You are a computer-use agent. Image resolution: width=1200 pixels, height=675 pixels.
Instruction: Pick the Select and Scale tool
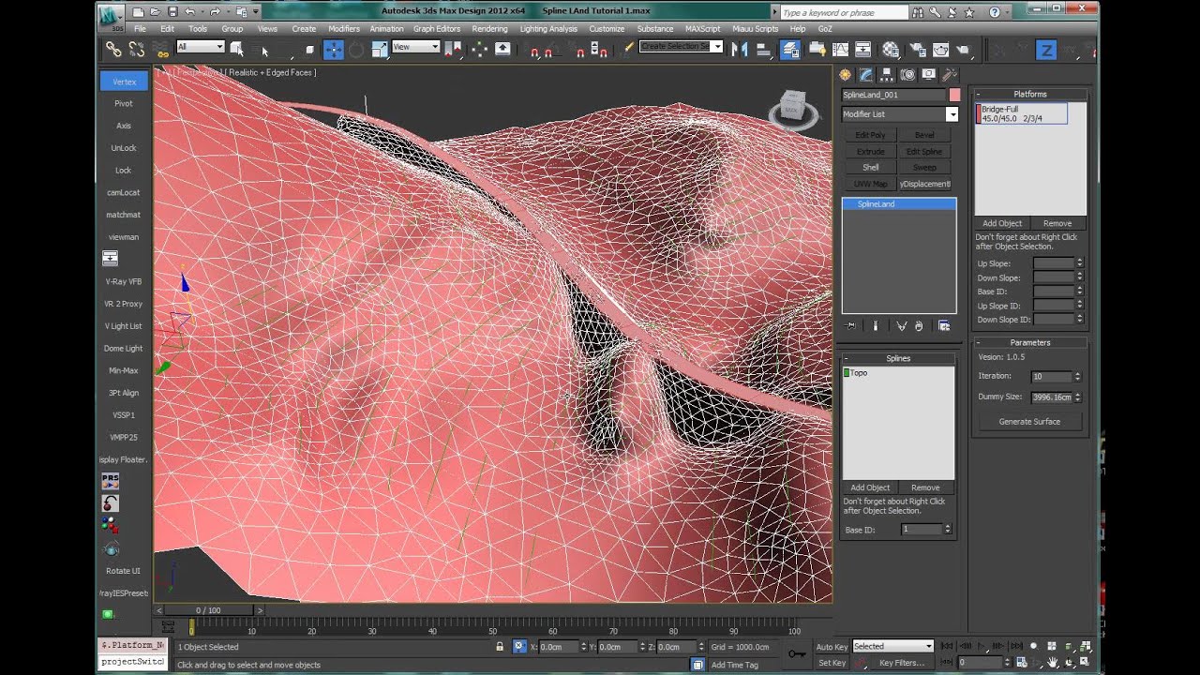(x=380, y=49)
